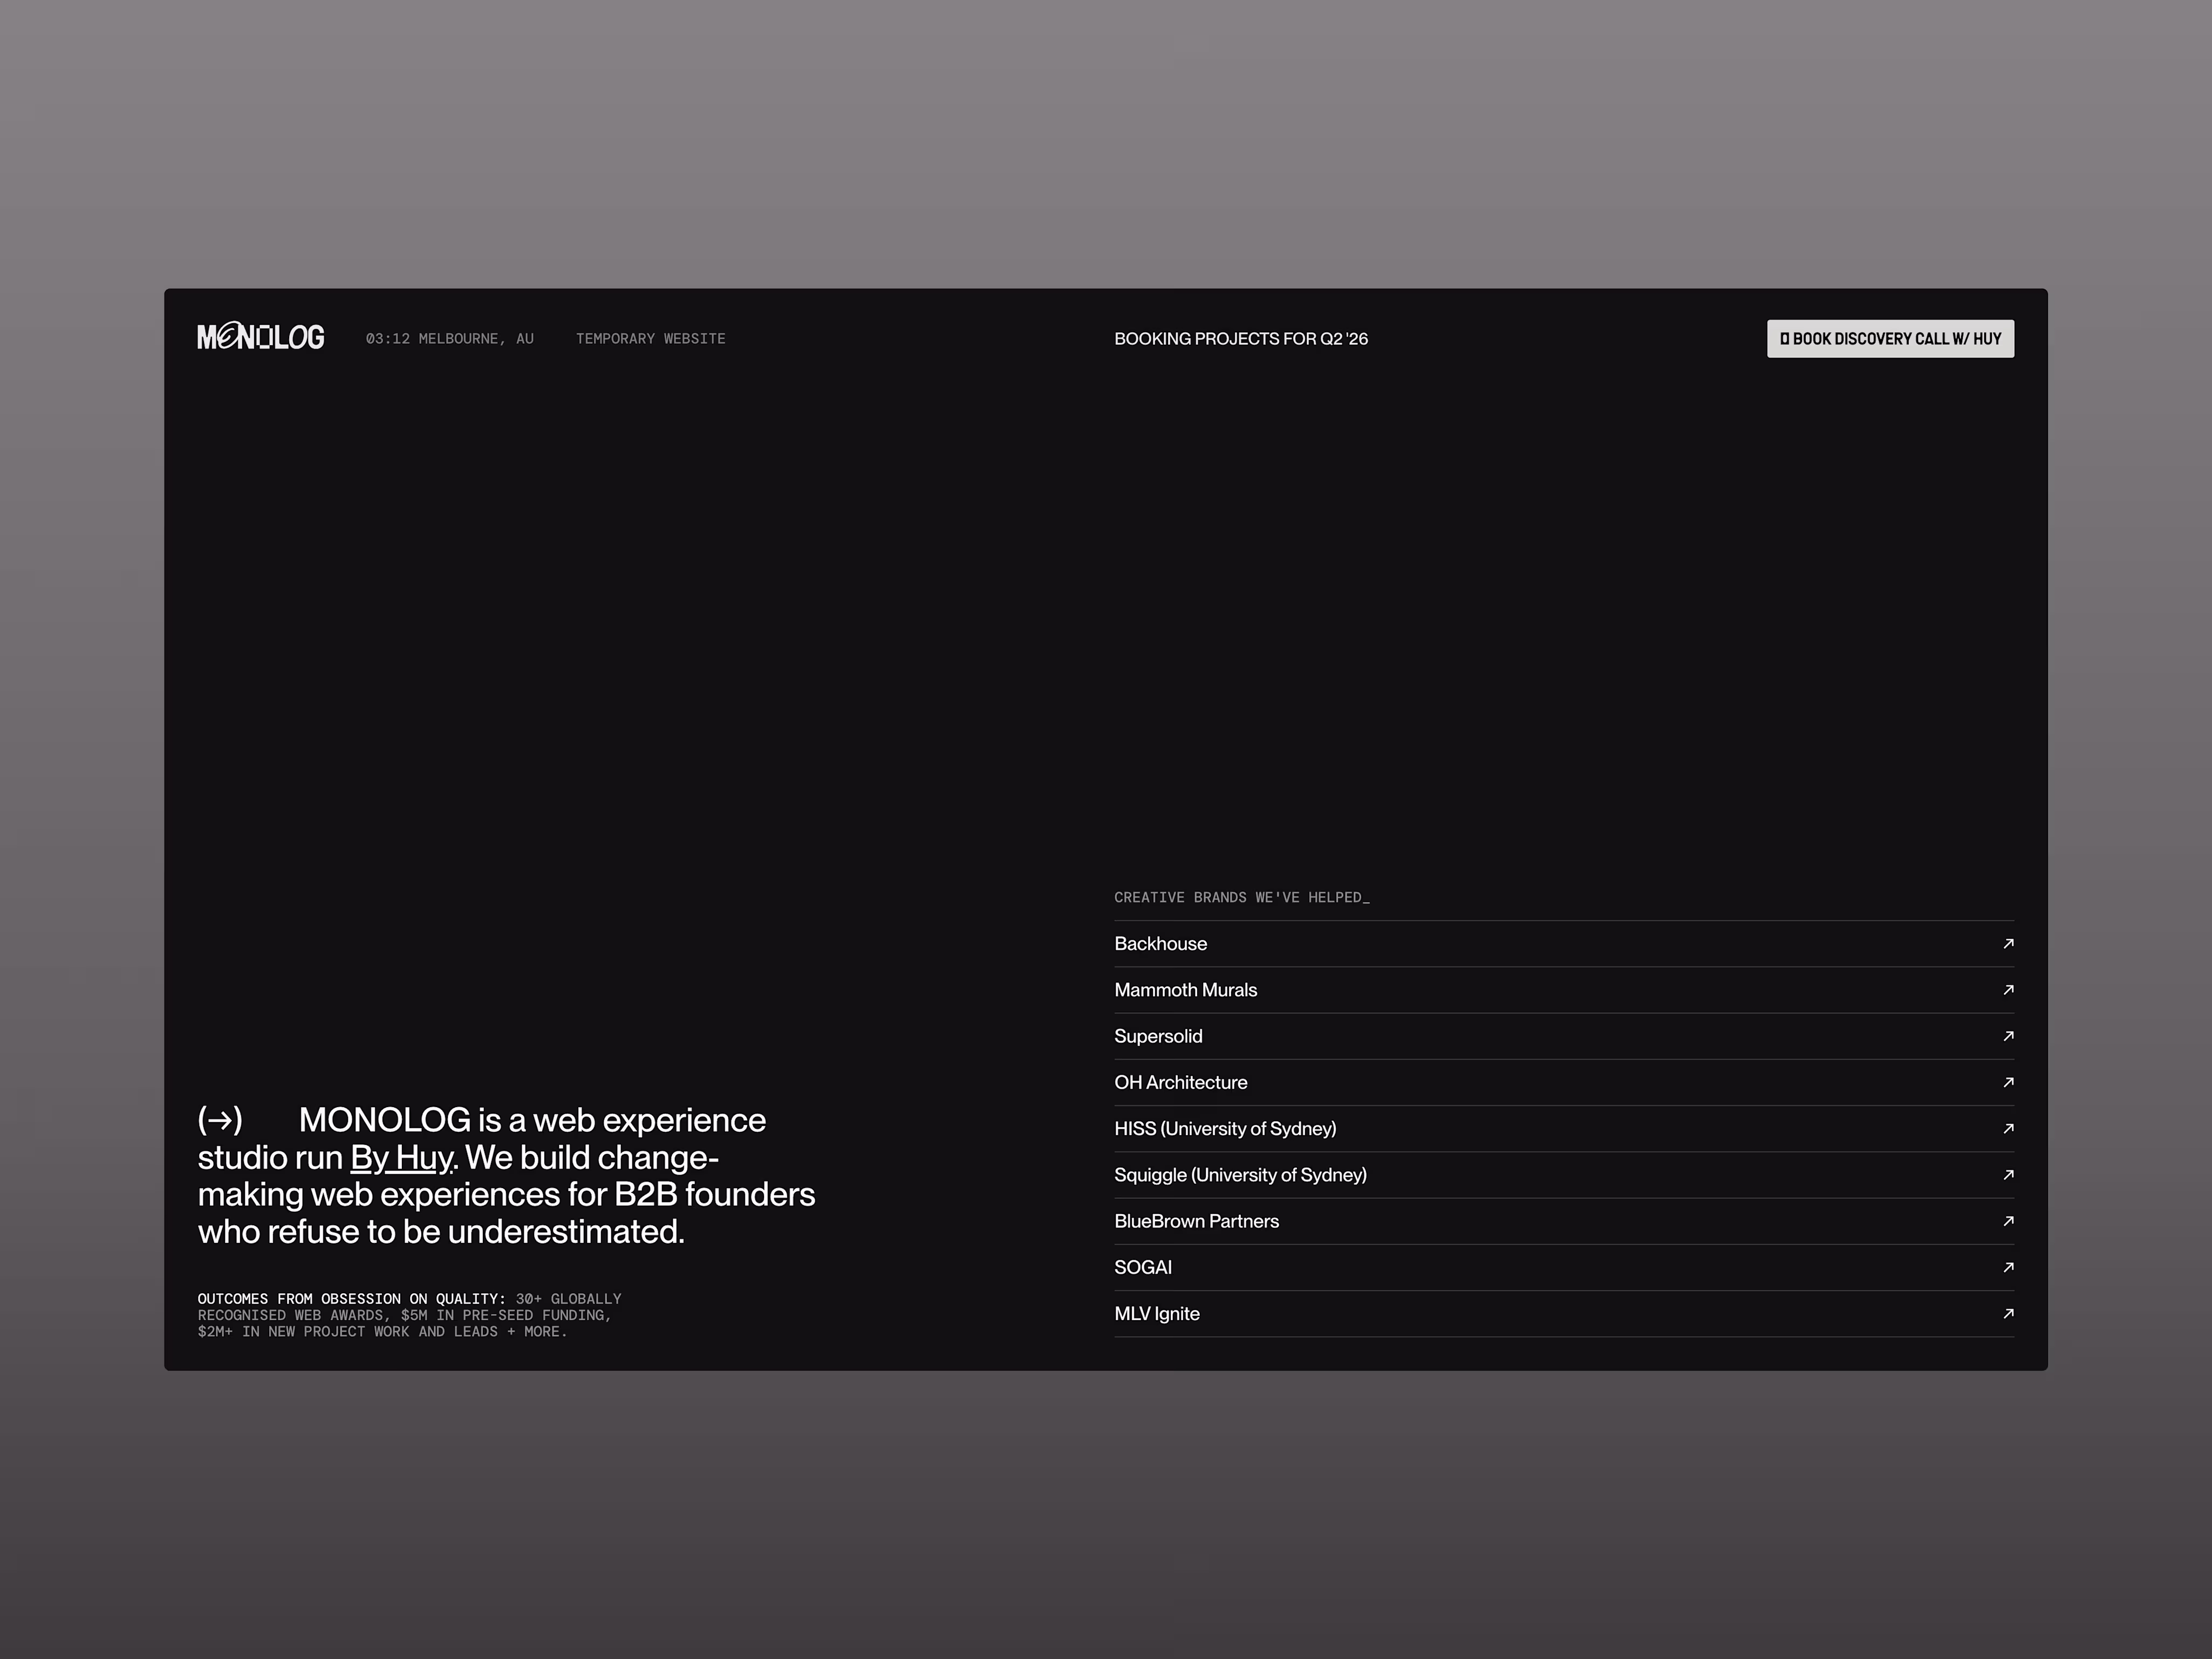Click the MONOLOG logo
Image resolution: width=2212 pixels, height=1659 pixels.
point(260,338)
